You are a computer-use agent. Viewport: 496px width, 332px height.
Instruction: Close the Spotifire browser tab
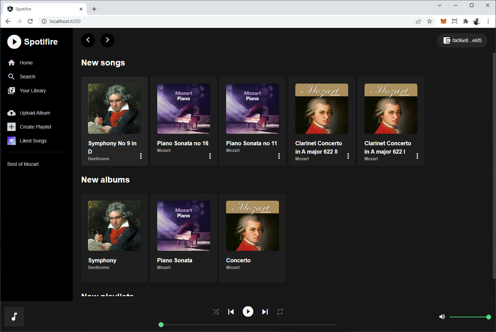(x=81, y=9)
